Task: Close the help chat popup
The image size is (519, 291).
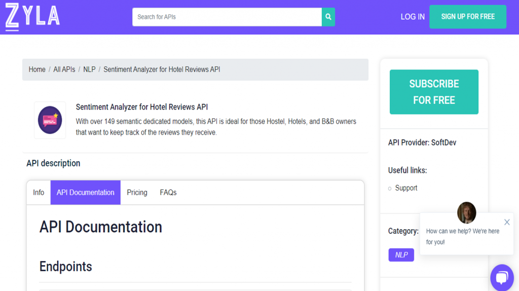Action: click(x=507, y=222)
